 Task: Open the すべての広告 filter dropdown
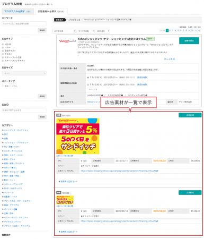coord(85,31)
